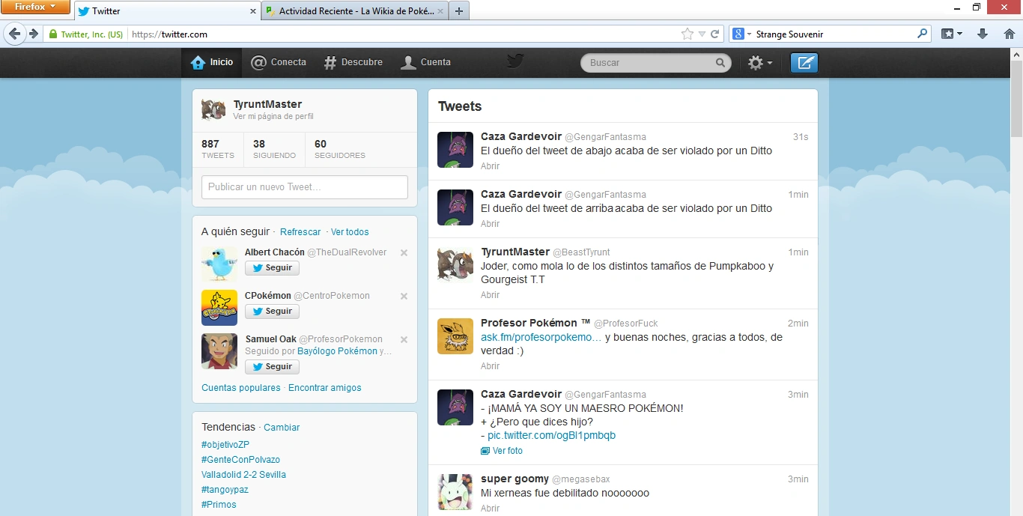Image resolution: width=1023 pixels, height=516 pixels.
Task: Open the Google search engine selector
Action: coord(741,34)
